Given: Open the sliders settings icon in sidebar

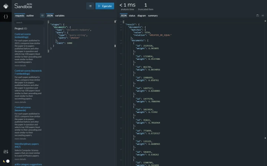Looking at the screenshot, I should [6, 152].
